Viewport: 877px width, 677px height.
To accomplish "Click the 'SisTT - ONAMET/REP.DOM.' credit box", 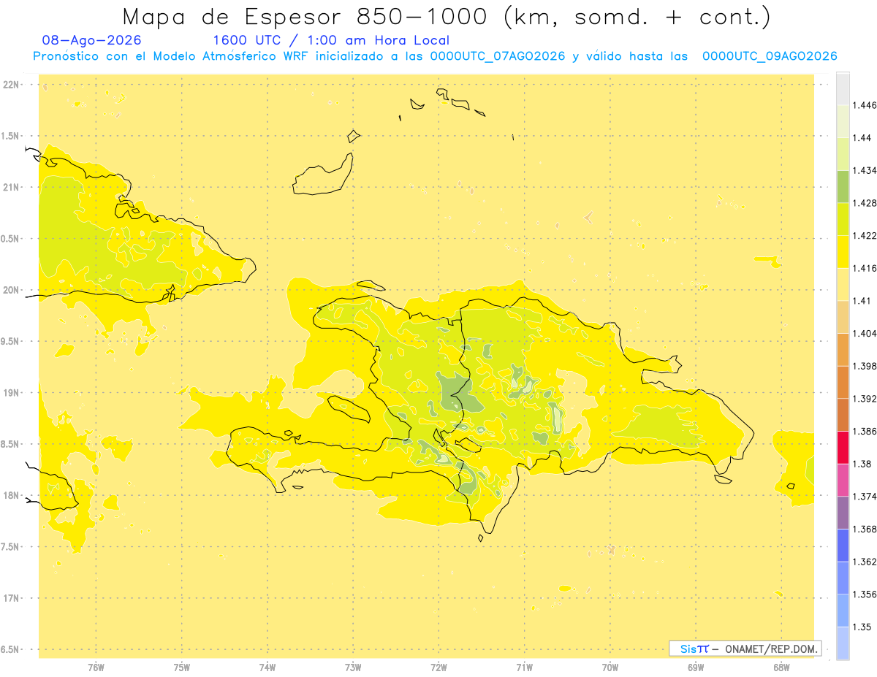I will coord(745,649).
